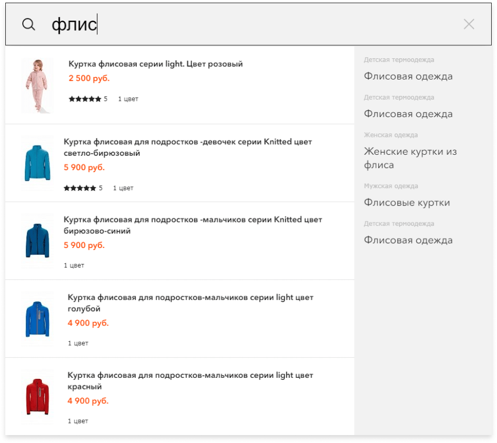
Task: Focus the search field containing "флис"
Action: coord(249,24)
